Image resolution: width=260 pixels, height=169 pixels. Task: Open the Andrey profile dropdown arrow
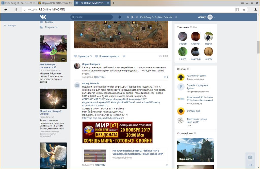[x=215, y=17]
